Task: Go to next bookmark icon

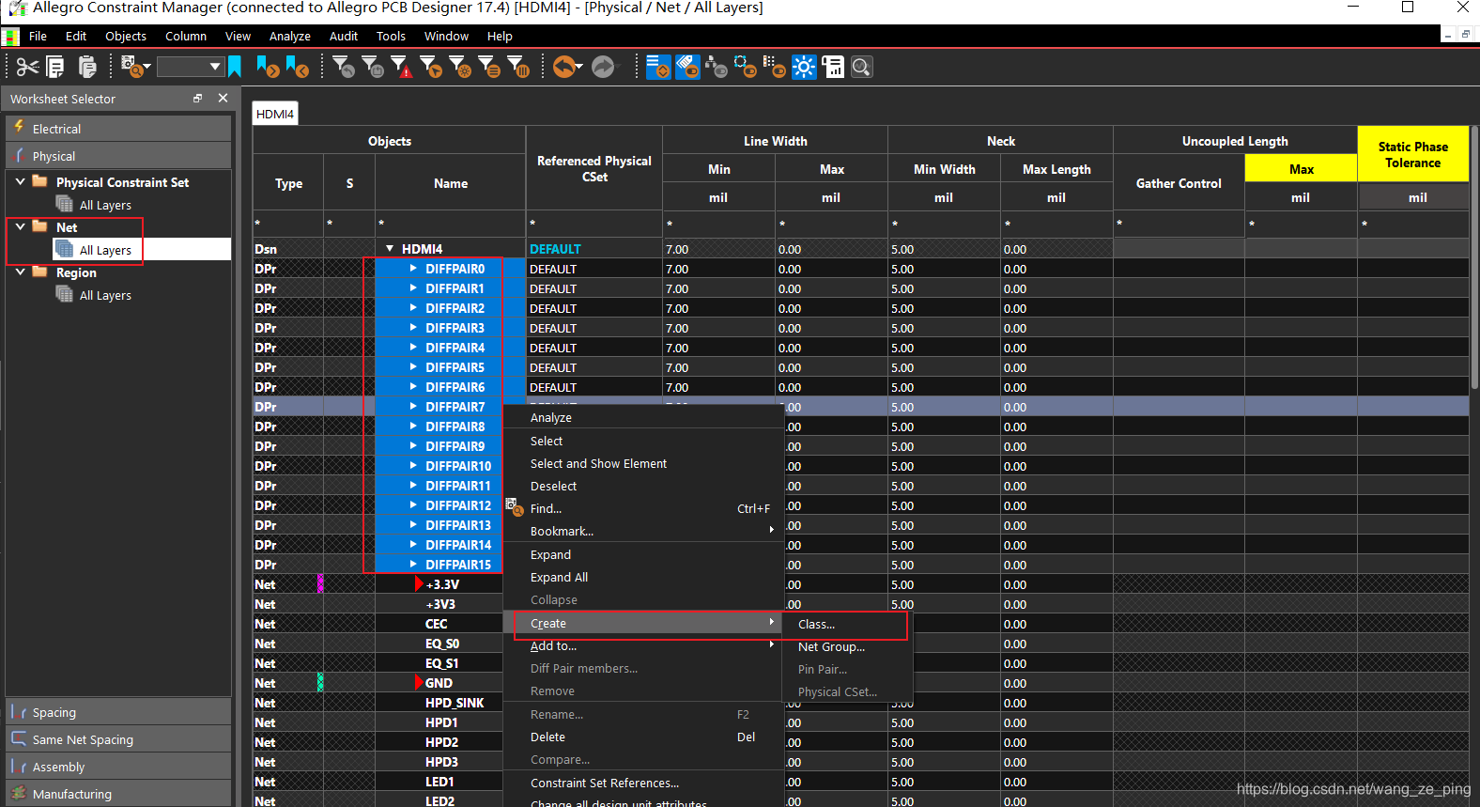Action: coord(269,68)
